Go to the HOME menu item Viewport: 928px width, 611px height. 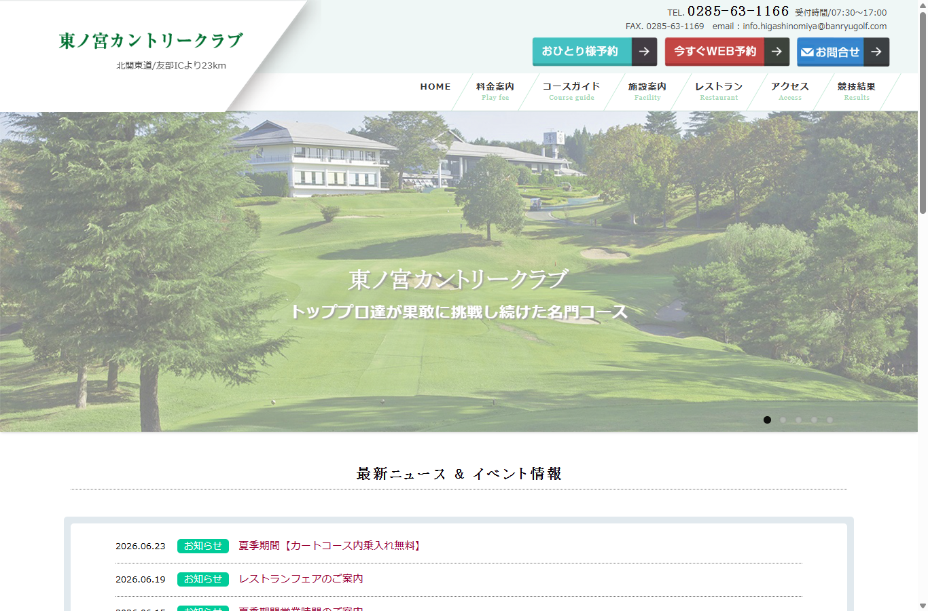pos(435,87)
